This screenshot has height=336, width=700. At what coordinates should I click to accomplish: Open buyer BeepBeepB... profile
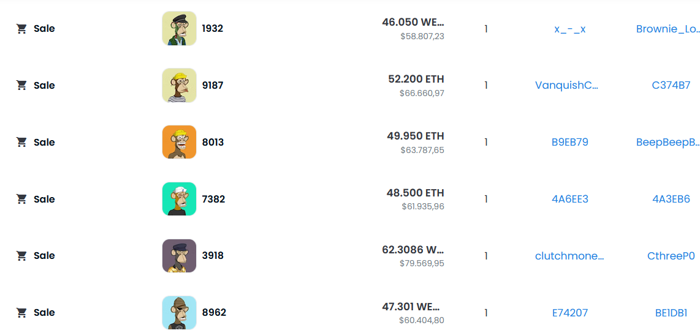[x=668, y=142]
